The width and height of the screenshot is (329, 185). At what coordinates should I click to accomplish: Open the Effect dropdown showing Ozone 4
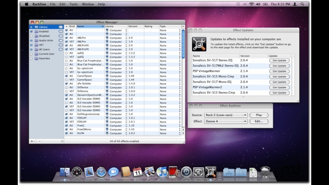(226, 122)
